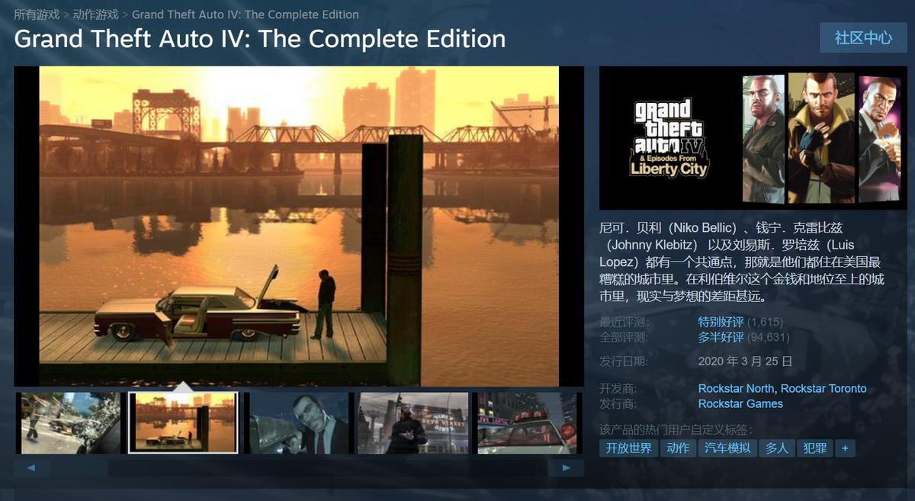Click the right scroll arrow under thumbnails
Viewport: 915px width, 501px height.
[x=567, y=467]
